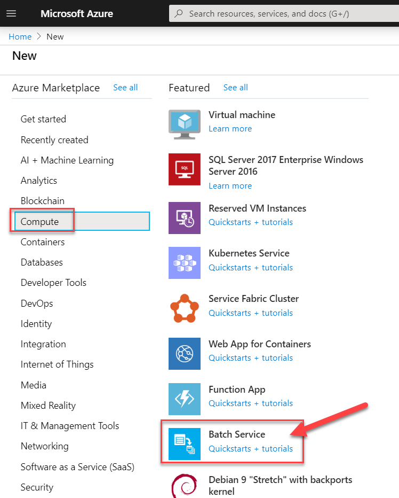Screen dimensions: 399x498
Task: Click See all next to Featured
Action: [236, 88]
